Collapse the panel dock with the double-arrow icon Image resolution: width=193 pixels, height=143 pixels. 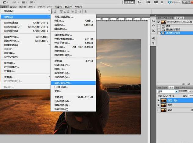[x=155, y=15]
